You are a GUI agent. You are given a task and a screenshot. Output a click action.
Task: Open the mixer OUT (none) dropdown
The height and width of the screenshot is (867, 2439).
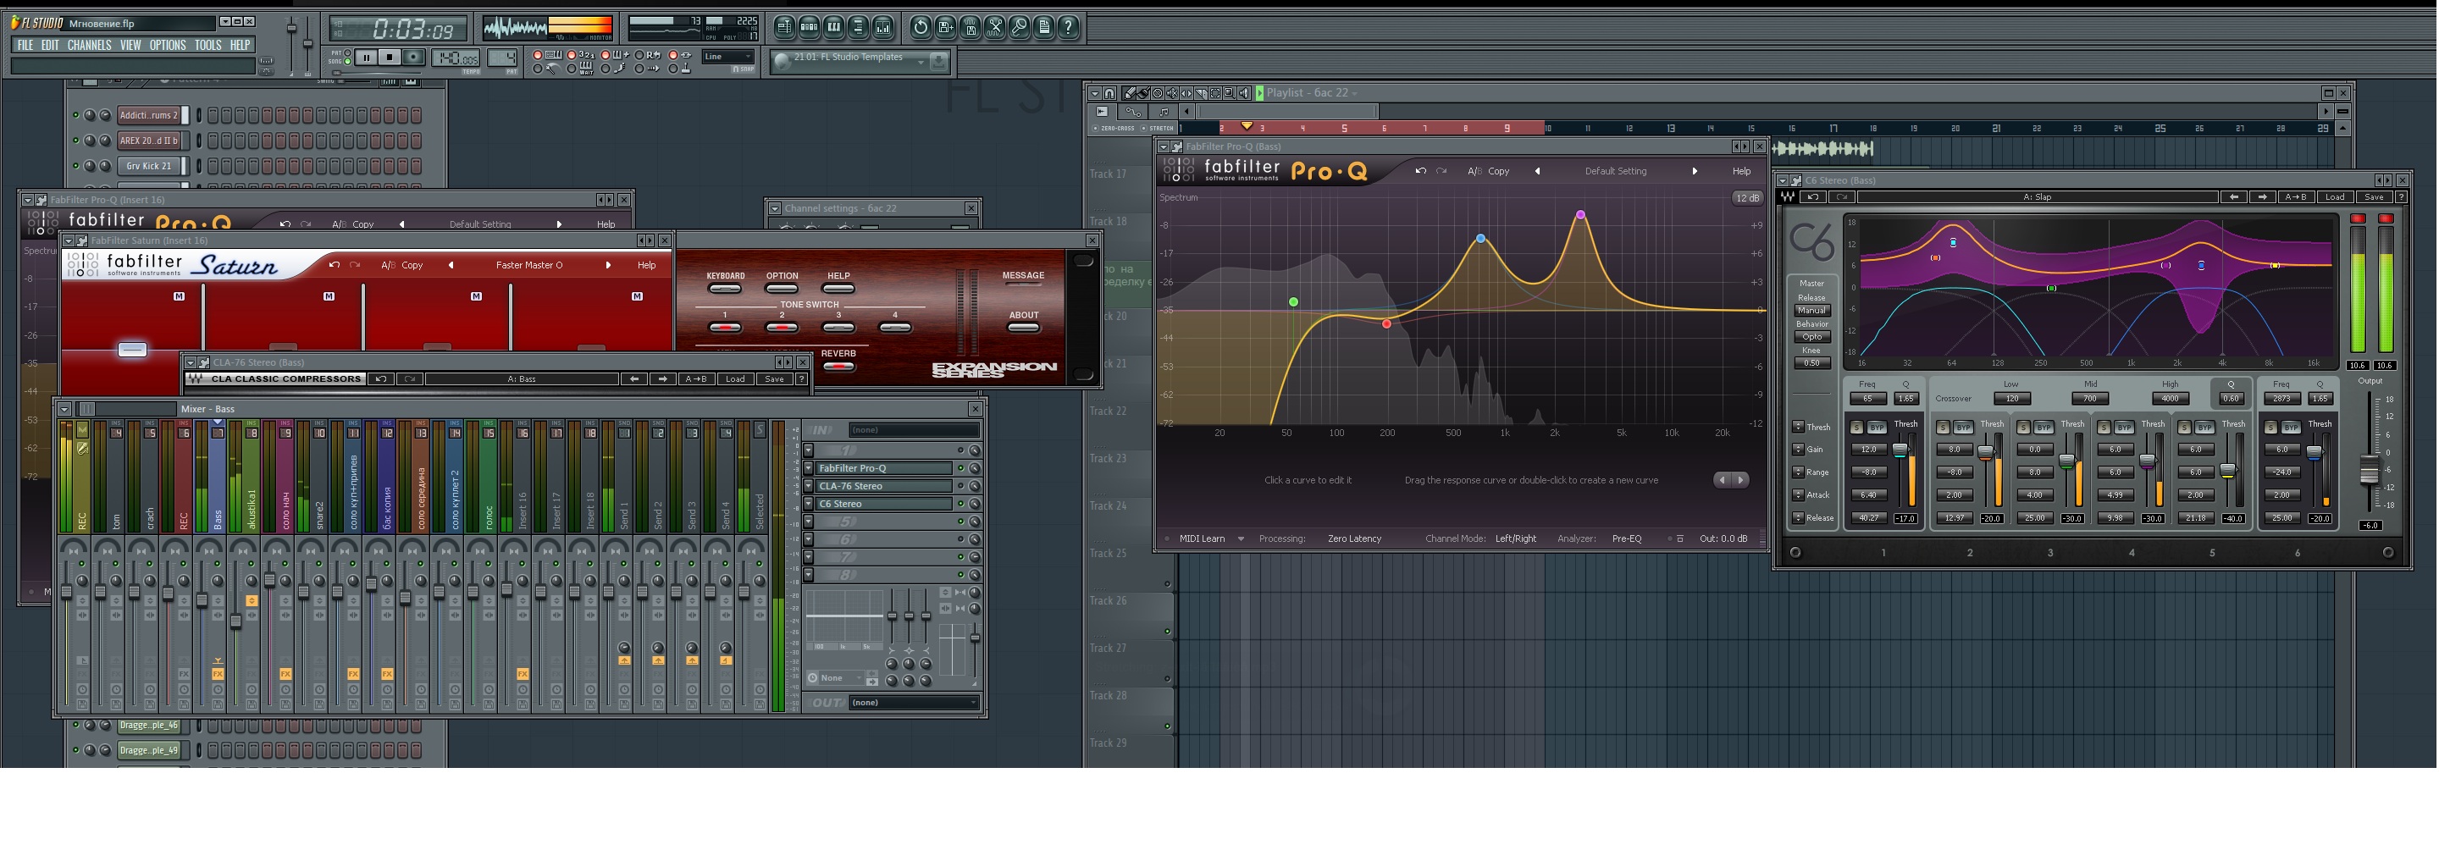tap(913, 702)
